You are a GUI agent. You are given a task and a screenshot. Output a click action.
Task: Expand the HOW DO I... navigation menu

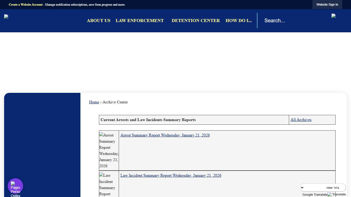pos(238,21)
